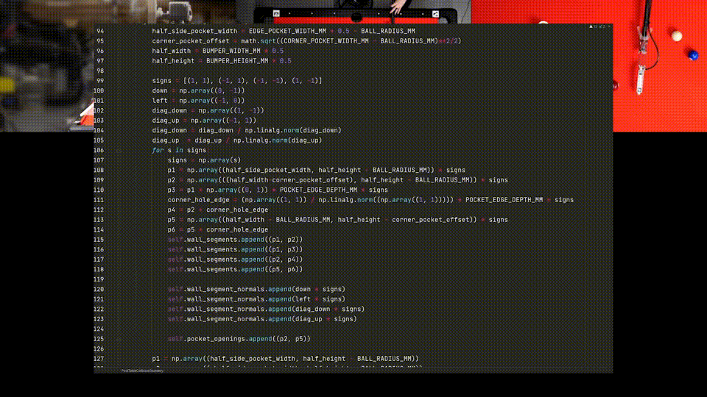
Task: Click p4 assignment on line 112
Action: [218, 210]
